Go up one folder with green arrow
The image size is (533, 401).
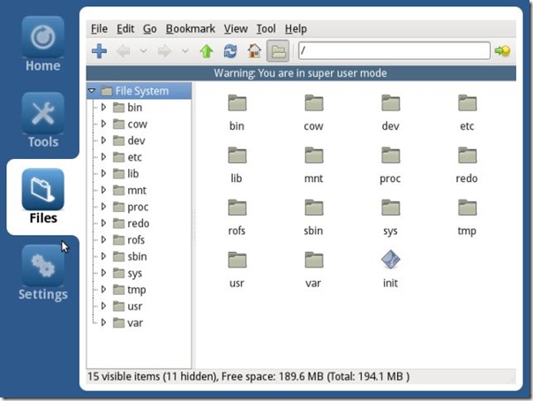(x=206, y=51)
